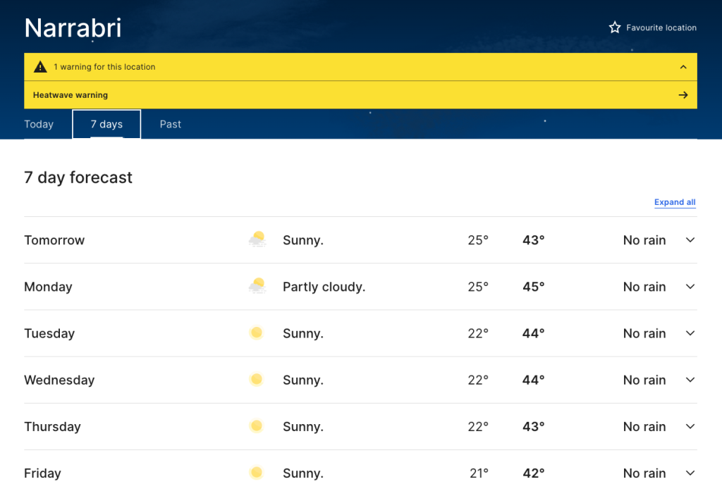The height and width of the screenshot is (503, 722).
Task: Click the arrow beside Heatwave warning
Action: (683, 95)
